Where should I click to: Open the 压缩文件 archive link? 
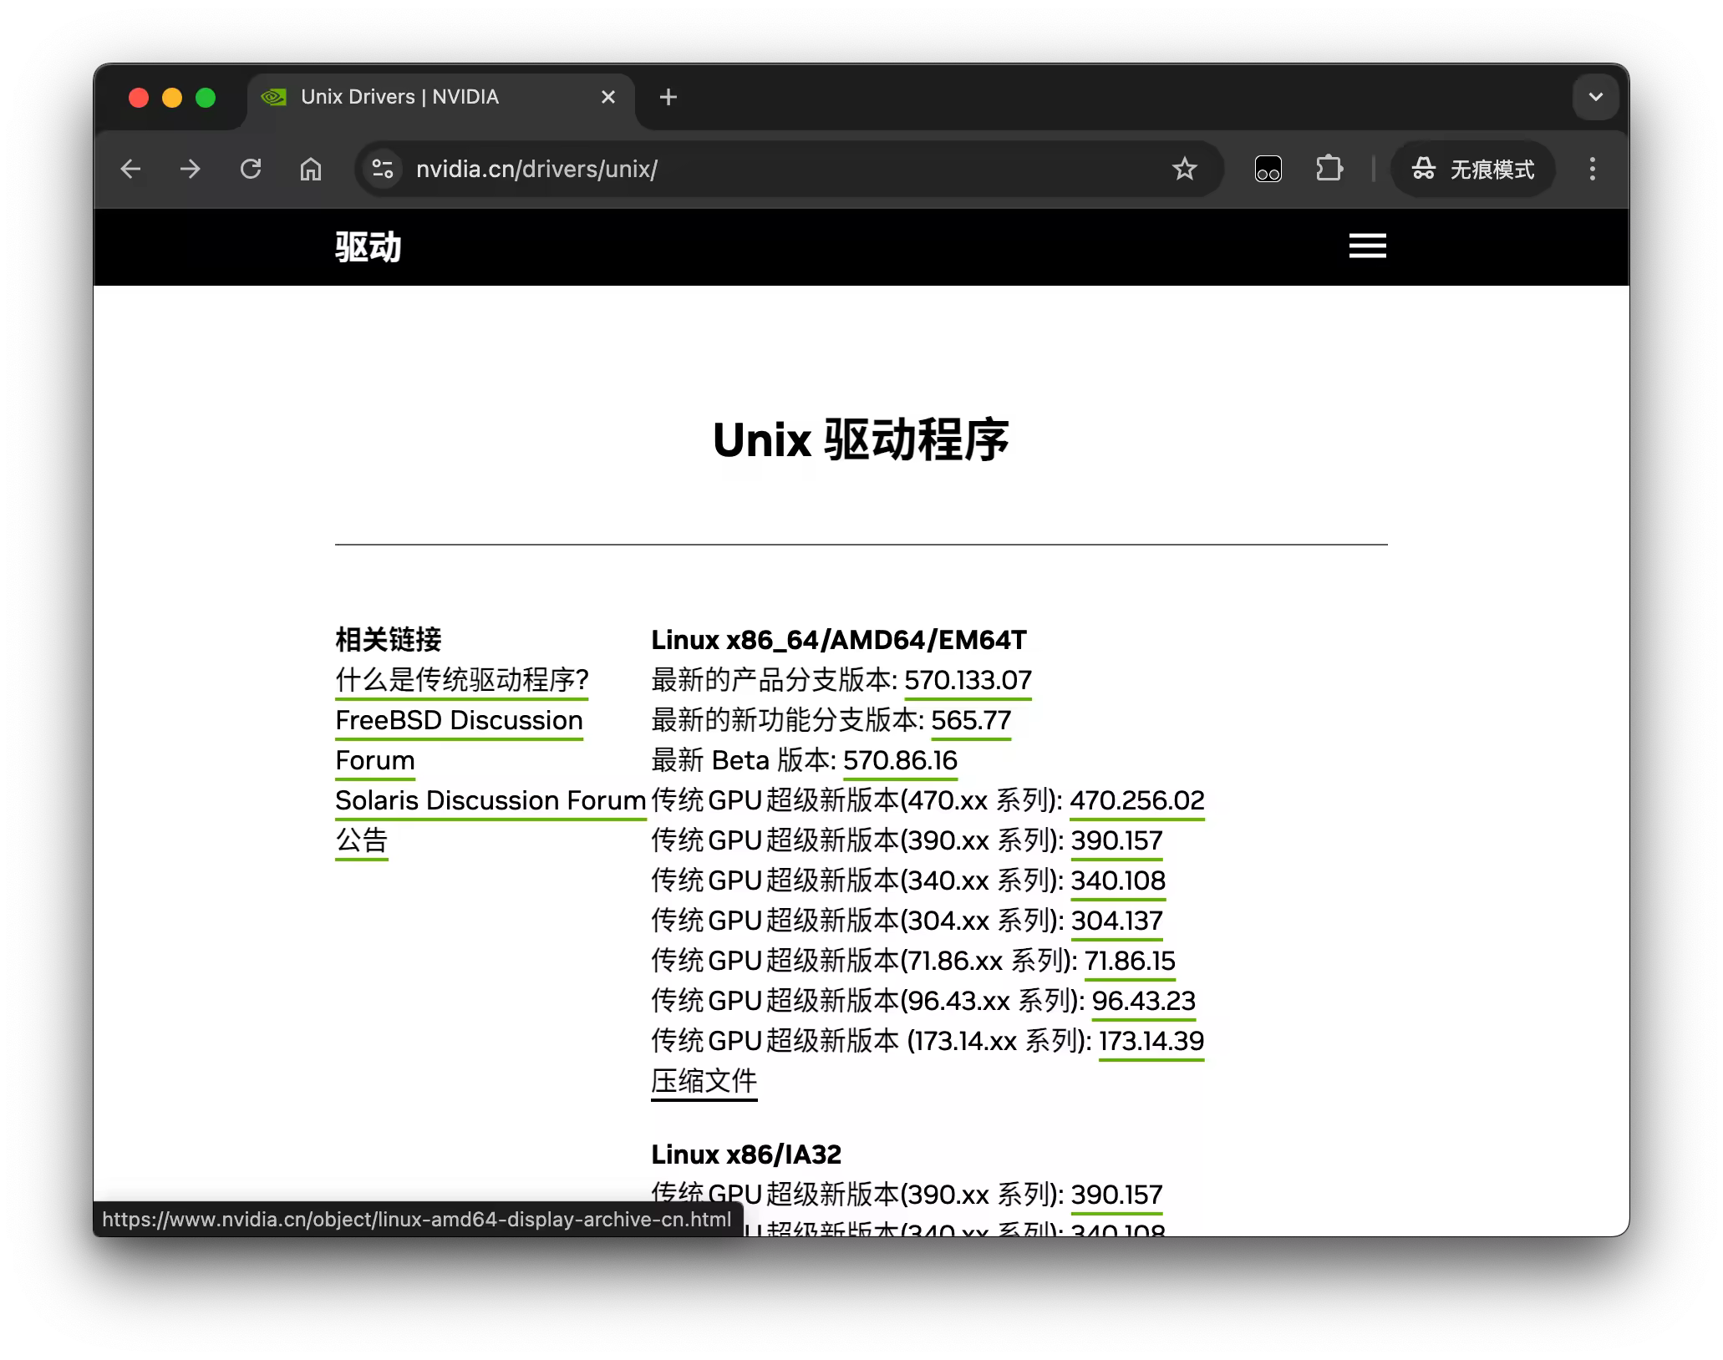click(x=704, y=1081)
